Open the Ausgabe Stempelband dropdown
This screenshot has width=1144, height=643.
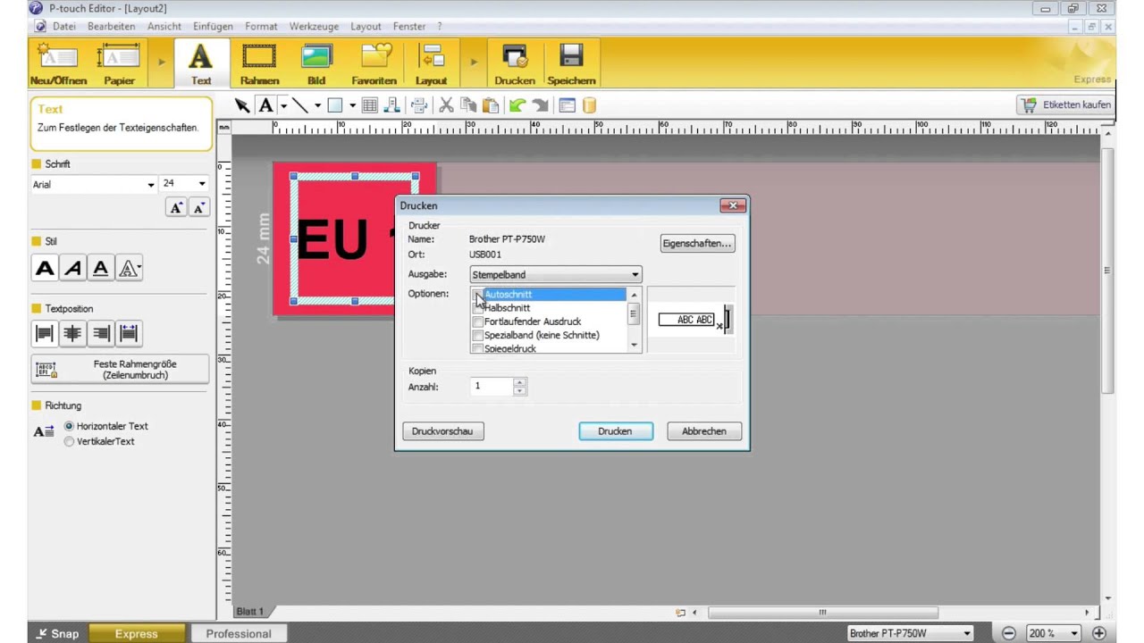click(x=556, y=274)
